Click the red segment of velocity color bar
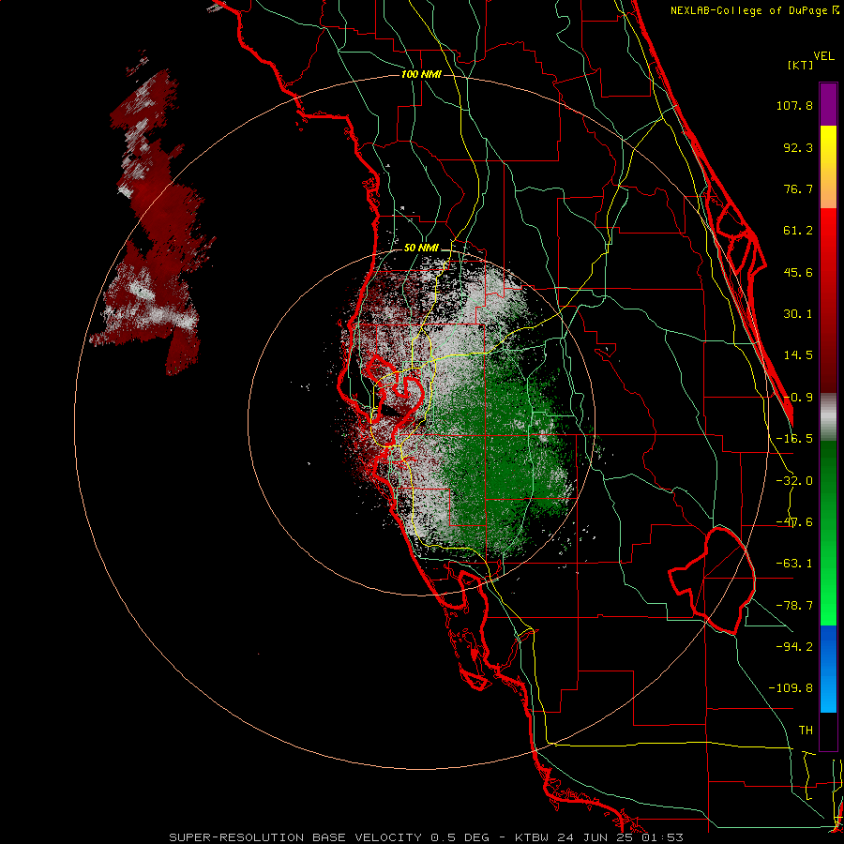 tap(828, 300)
